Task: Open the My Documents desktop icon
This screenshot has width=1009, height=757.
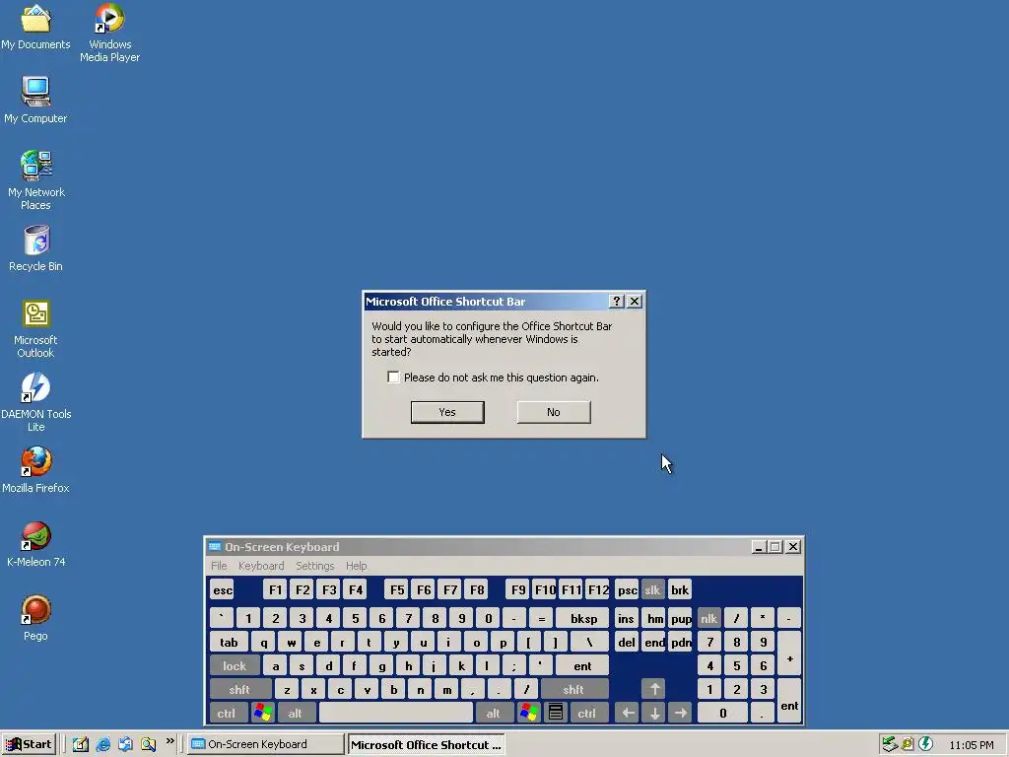Action: [35, 27]
